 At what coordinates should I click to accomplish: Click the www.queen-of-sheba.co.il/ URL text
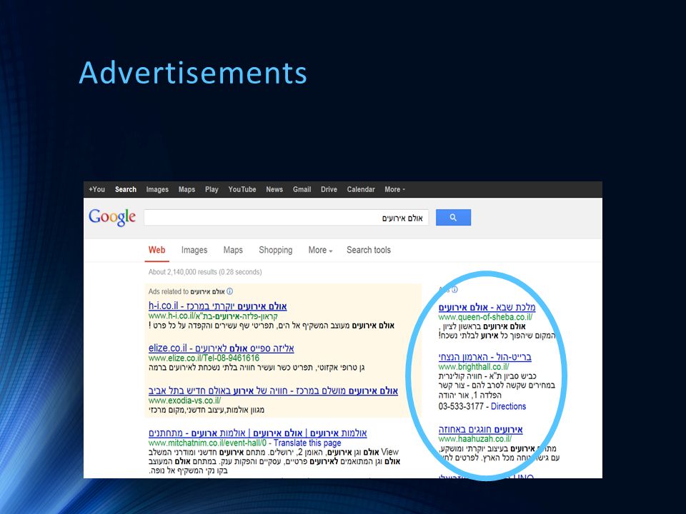tap(485, 317)
